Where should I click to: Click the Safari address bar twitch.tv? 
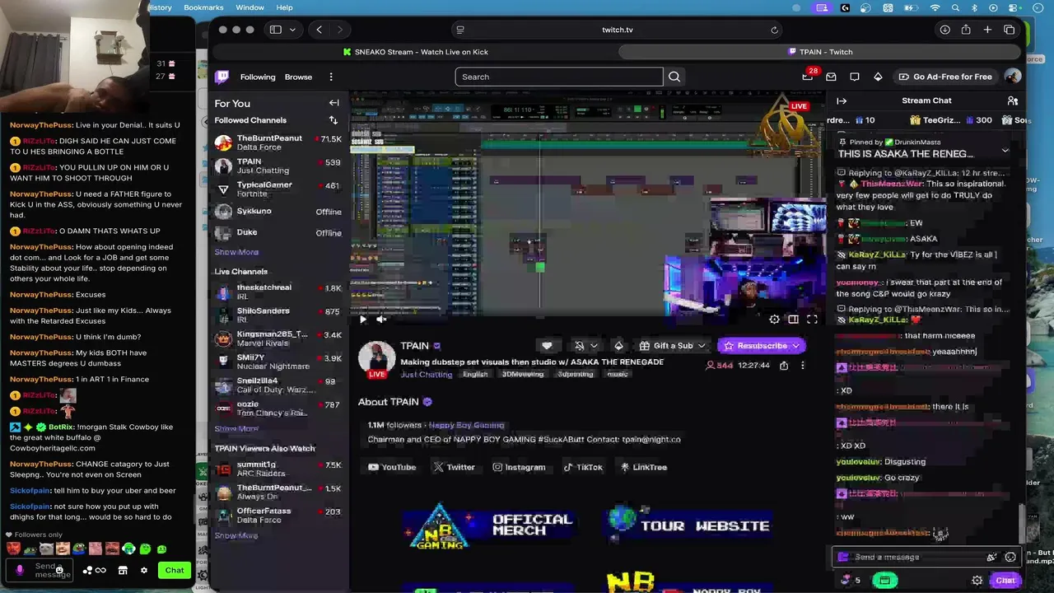click(x=618, y=30)
